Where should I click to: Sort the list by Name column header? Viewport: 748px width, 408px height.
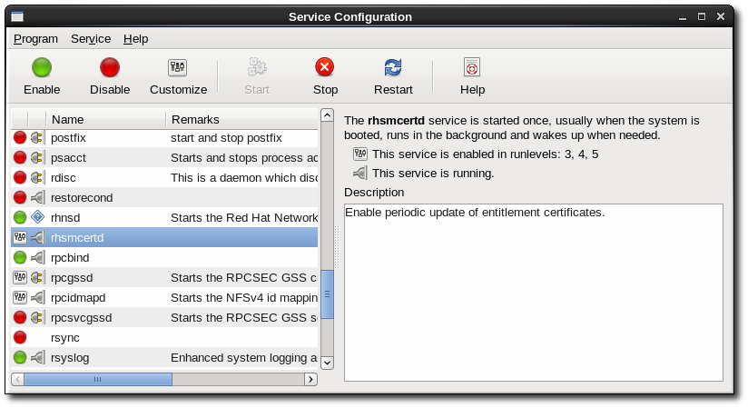coord(106,119)
